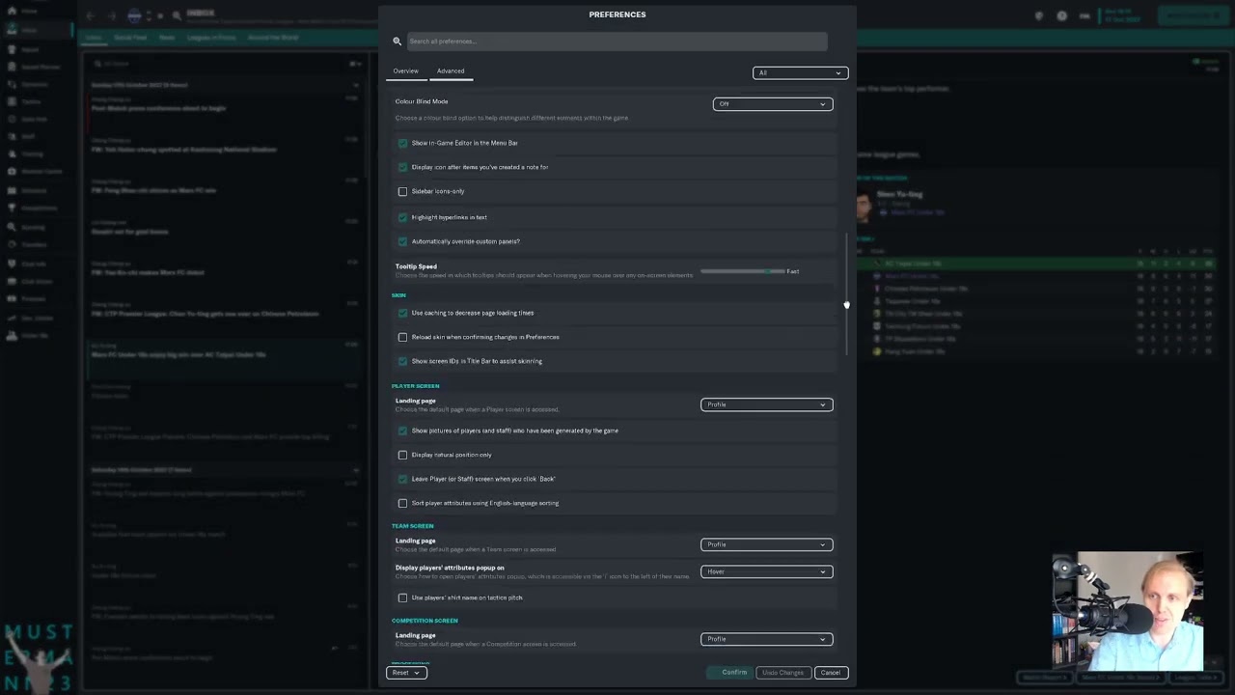Enable Sidebar icons only
The width and height of the screenshot is (1235, 695).
pos(402,191)
